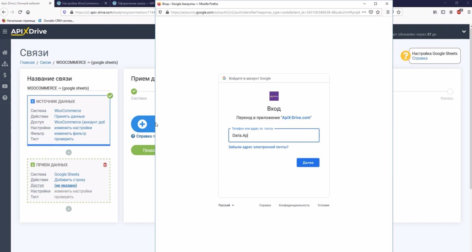Close the Apix-Drive Личный кабинет tab
The image size is (472, 252).
click(50, 3)
